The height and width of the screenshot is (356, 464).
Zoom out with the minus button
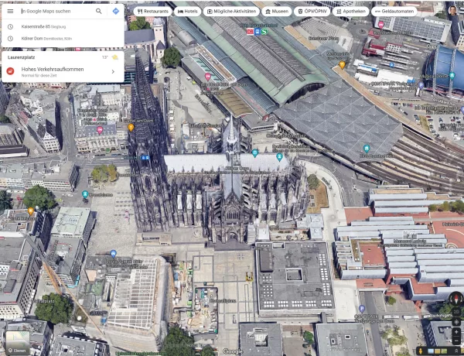pyautogui.click(x=456, y=341)
